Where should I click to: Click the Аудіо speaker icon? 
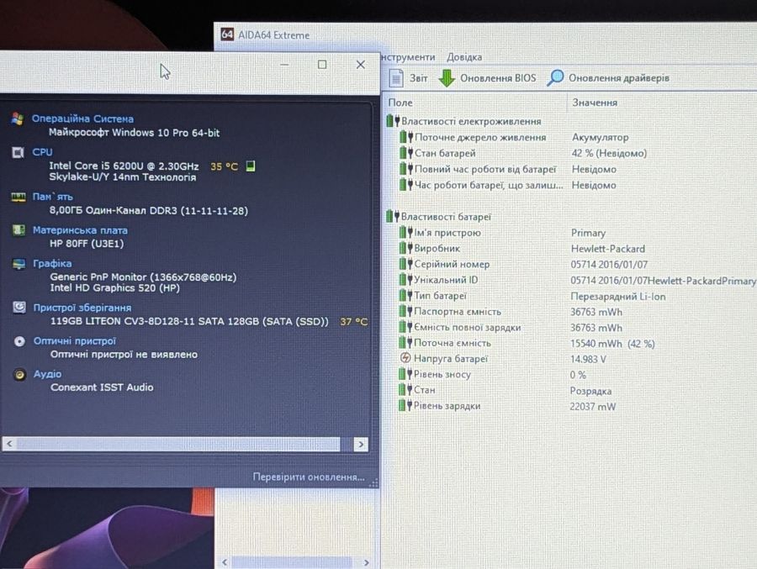pos(20,375)
